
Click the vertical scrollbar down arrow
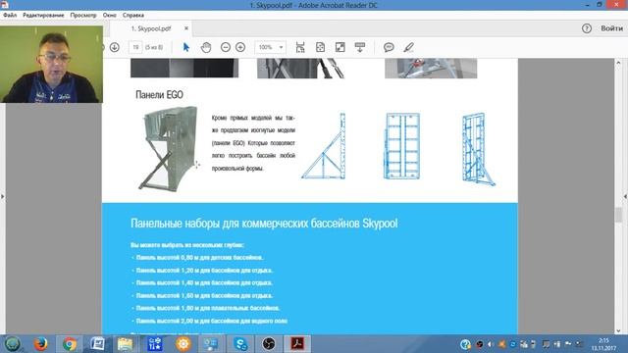(618, 330)
